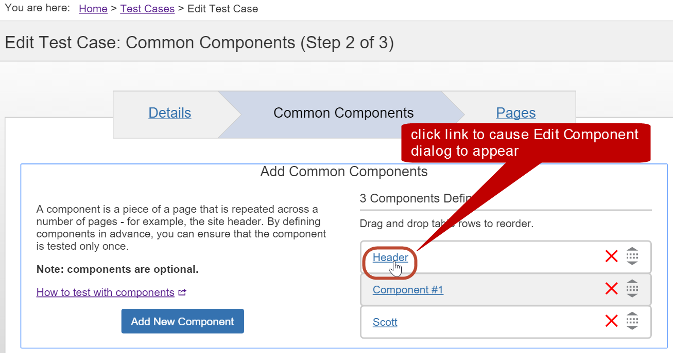Delete the Header component using its red X

[x=611, y=256]
